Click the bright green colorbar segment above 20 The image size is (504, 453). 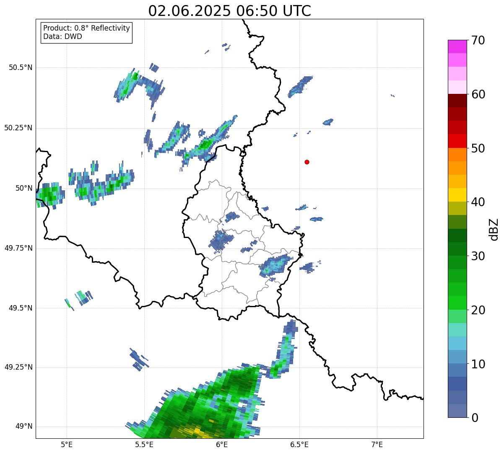[x=457, y=303]
